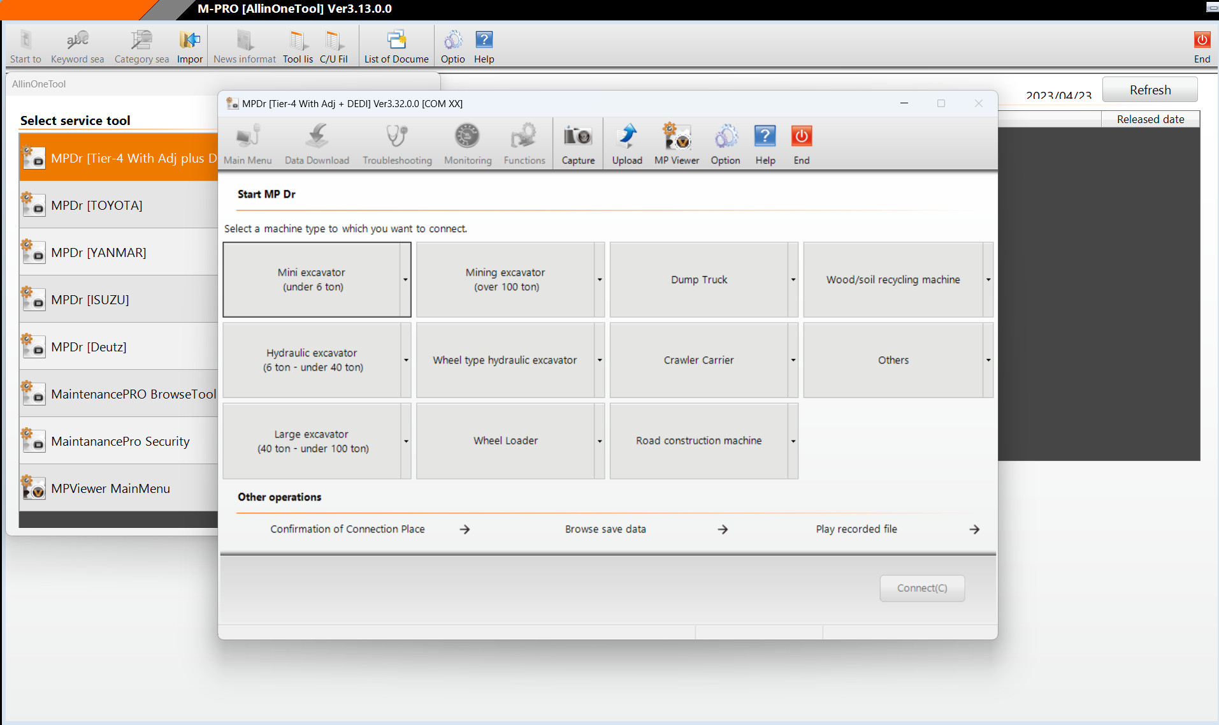Open the Upload tool in MPDr
The height and width of the screenshot is (725, 1219).
tap(627, 145)
